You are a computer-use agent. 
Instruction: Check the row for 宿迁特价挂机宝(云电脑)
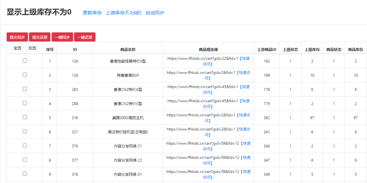pos(25,131)
